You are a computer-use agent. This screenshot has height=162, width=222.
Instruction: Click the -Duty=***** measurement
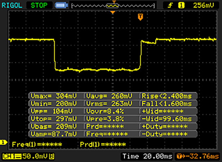pos(164,134)
